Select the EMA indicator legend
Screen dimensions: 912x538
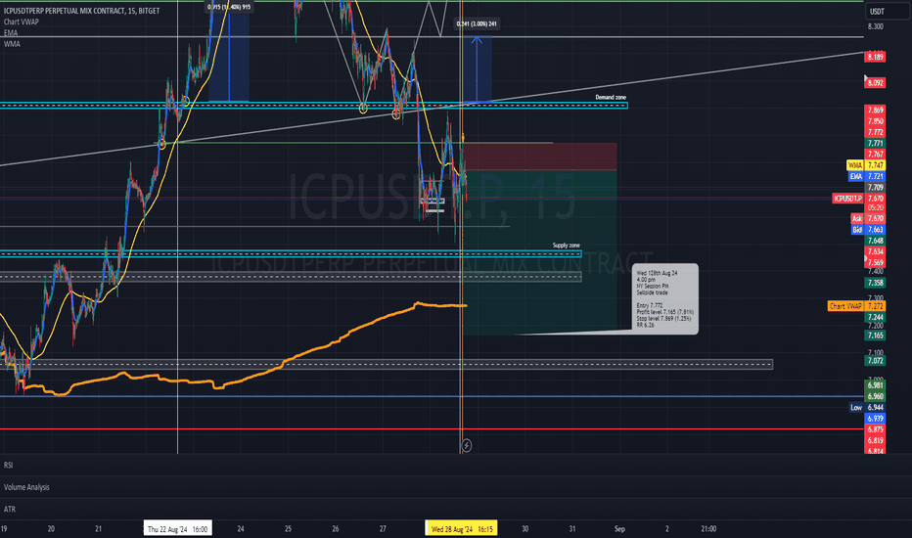click(11, 33)
